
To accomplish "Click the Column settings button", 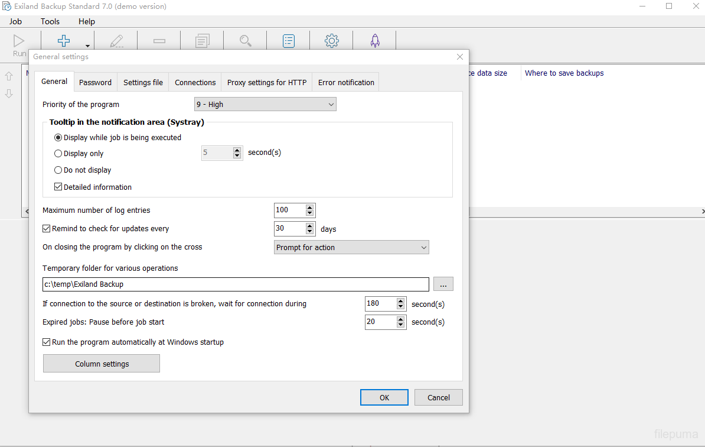I will tap(102, 364).
